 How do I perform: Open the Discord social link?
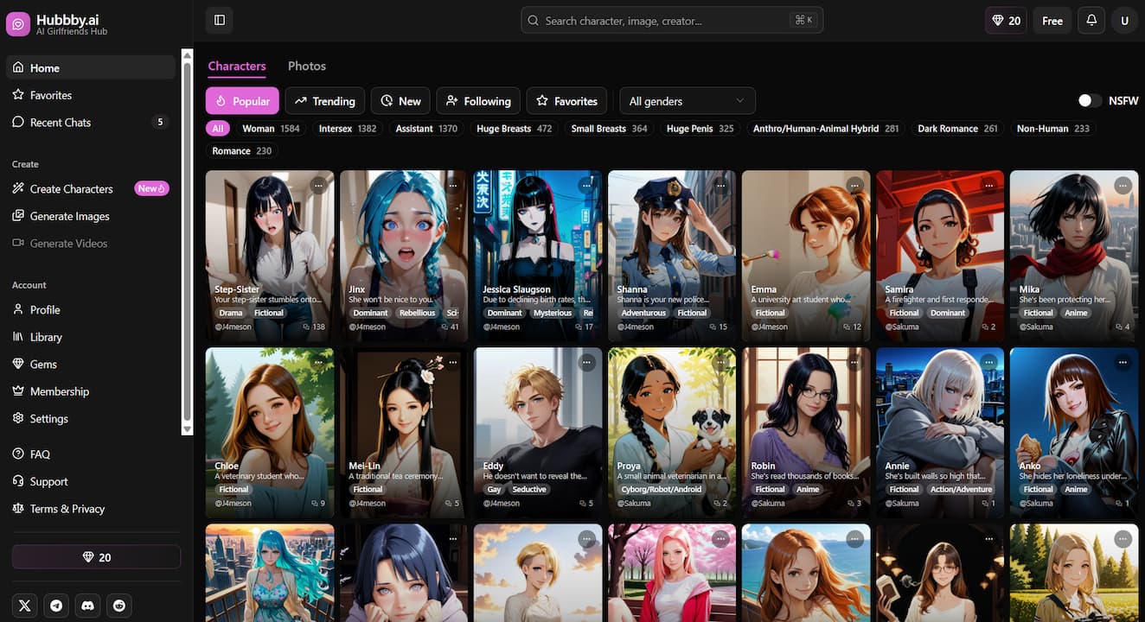click(x=87, y=606)
